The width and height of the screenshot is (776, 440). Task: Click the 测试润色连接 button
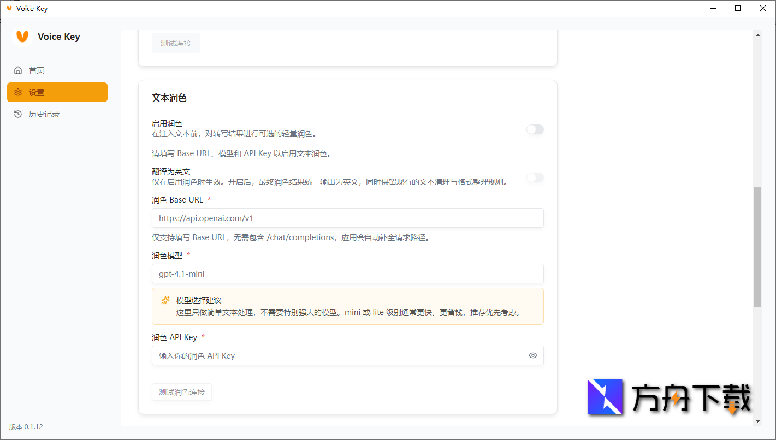click(x=181, y=391)
